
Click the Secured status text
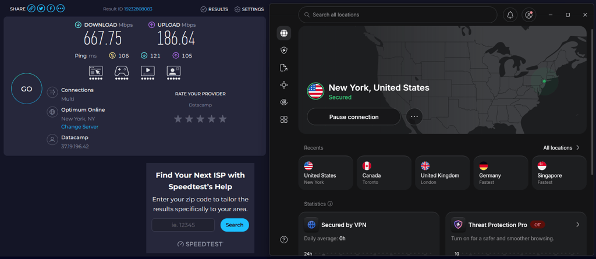(x=340, y=97)
